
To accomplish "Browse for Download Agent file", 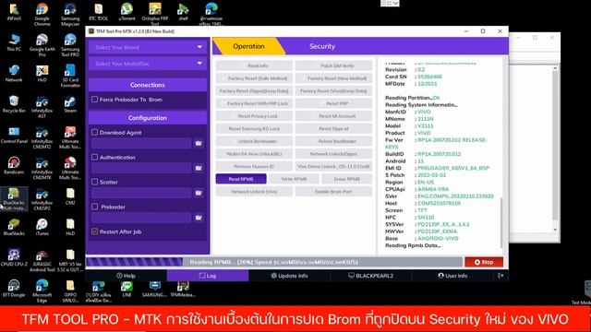I will 199,144.
